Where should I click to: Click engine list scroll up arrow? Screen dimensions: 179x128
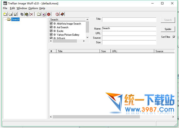pos(87,19)
